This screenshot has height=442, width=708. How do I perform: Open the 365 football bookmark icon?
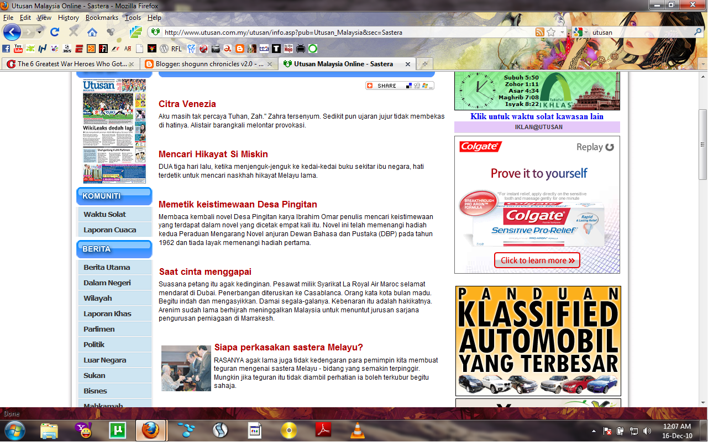point(67,49)
